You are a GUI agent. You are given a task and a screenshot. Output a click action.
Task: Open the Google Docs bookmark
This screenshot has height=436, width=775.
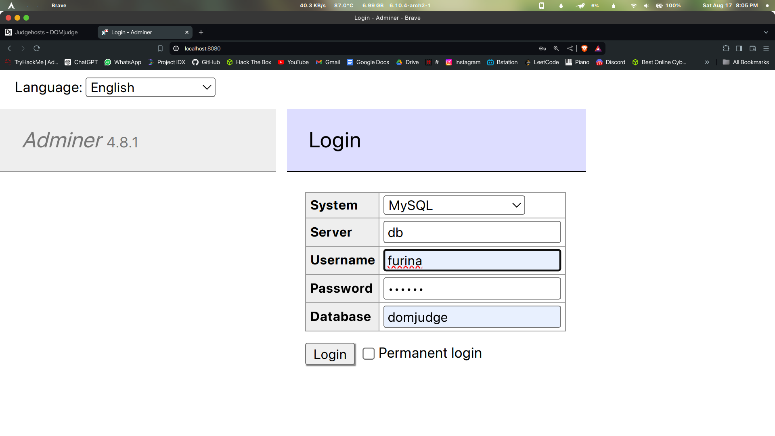point(368,62)
